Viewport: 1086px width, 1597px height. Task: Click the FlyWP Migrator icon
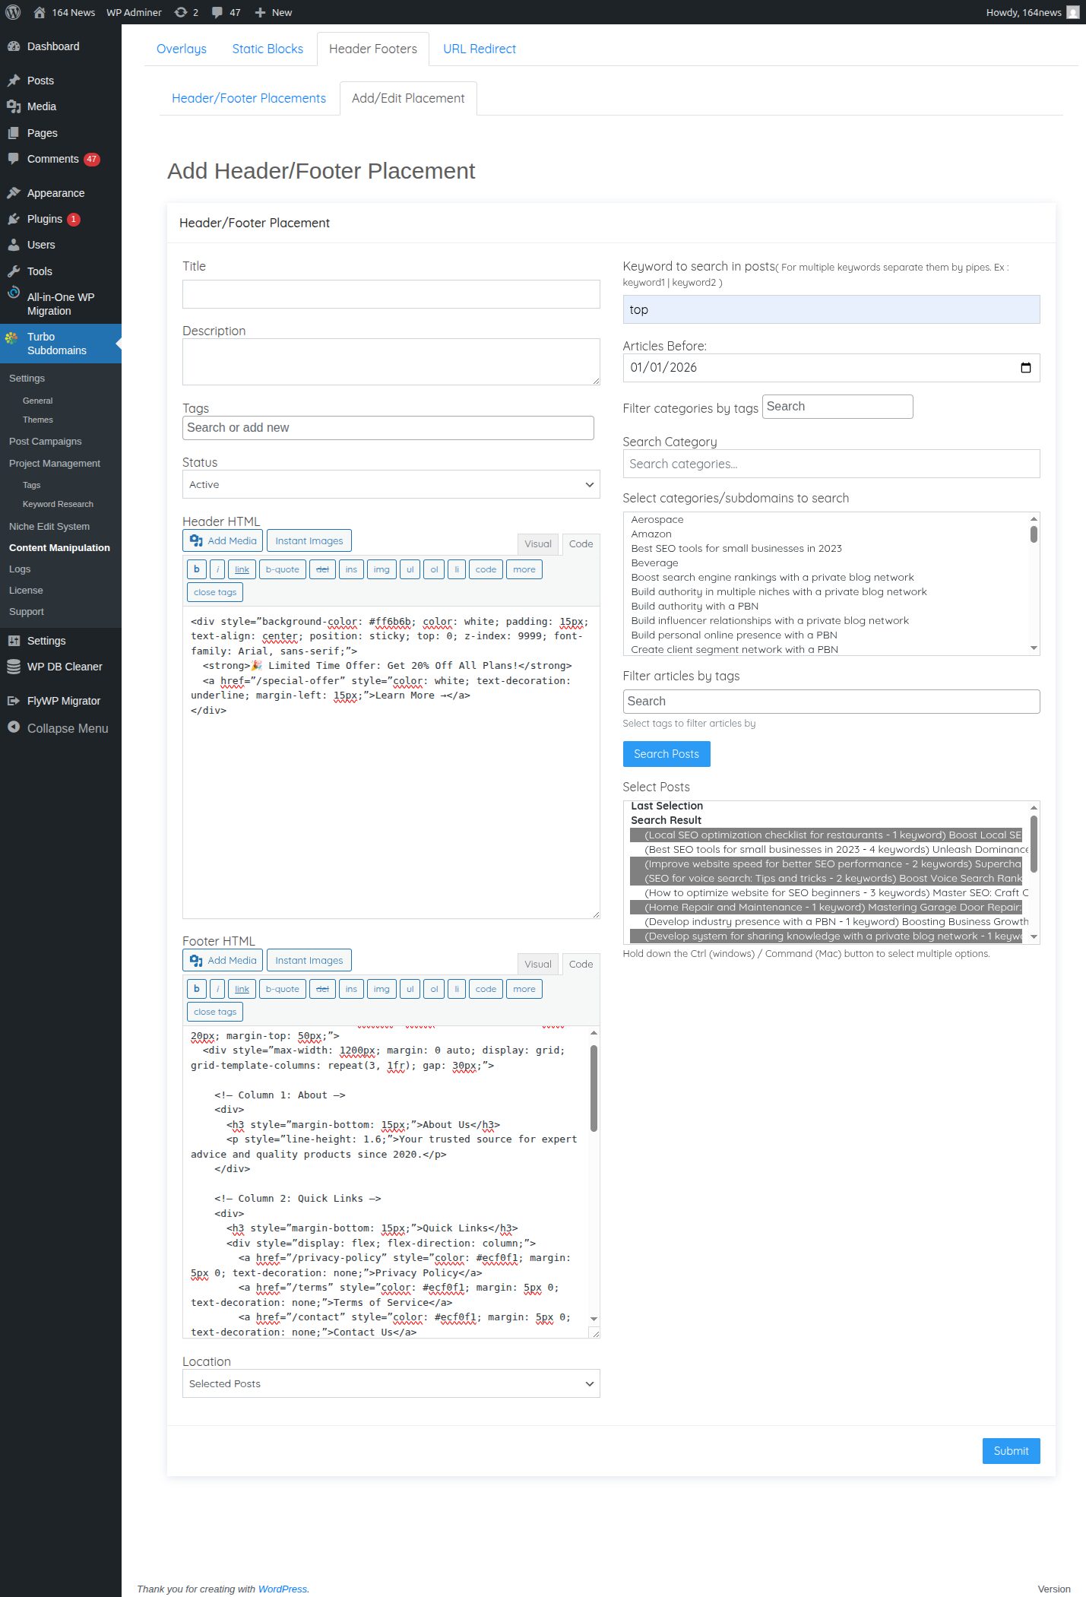[x=14, y=701]
